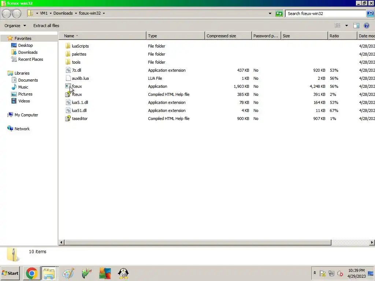
Task: Select the lua51.dll file icon
Action: coord(68,110)
